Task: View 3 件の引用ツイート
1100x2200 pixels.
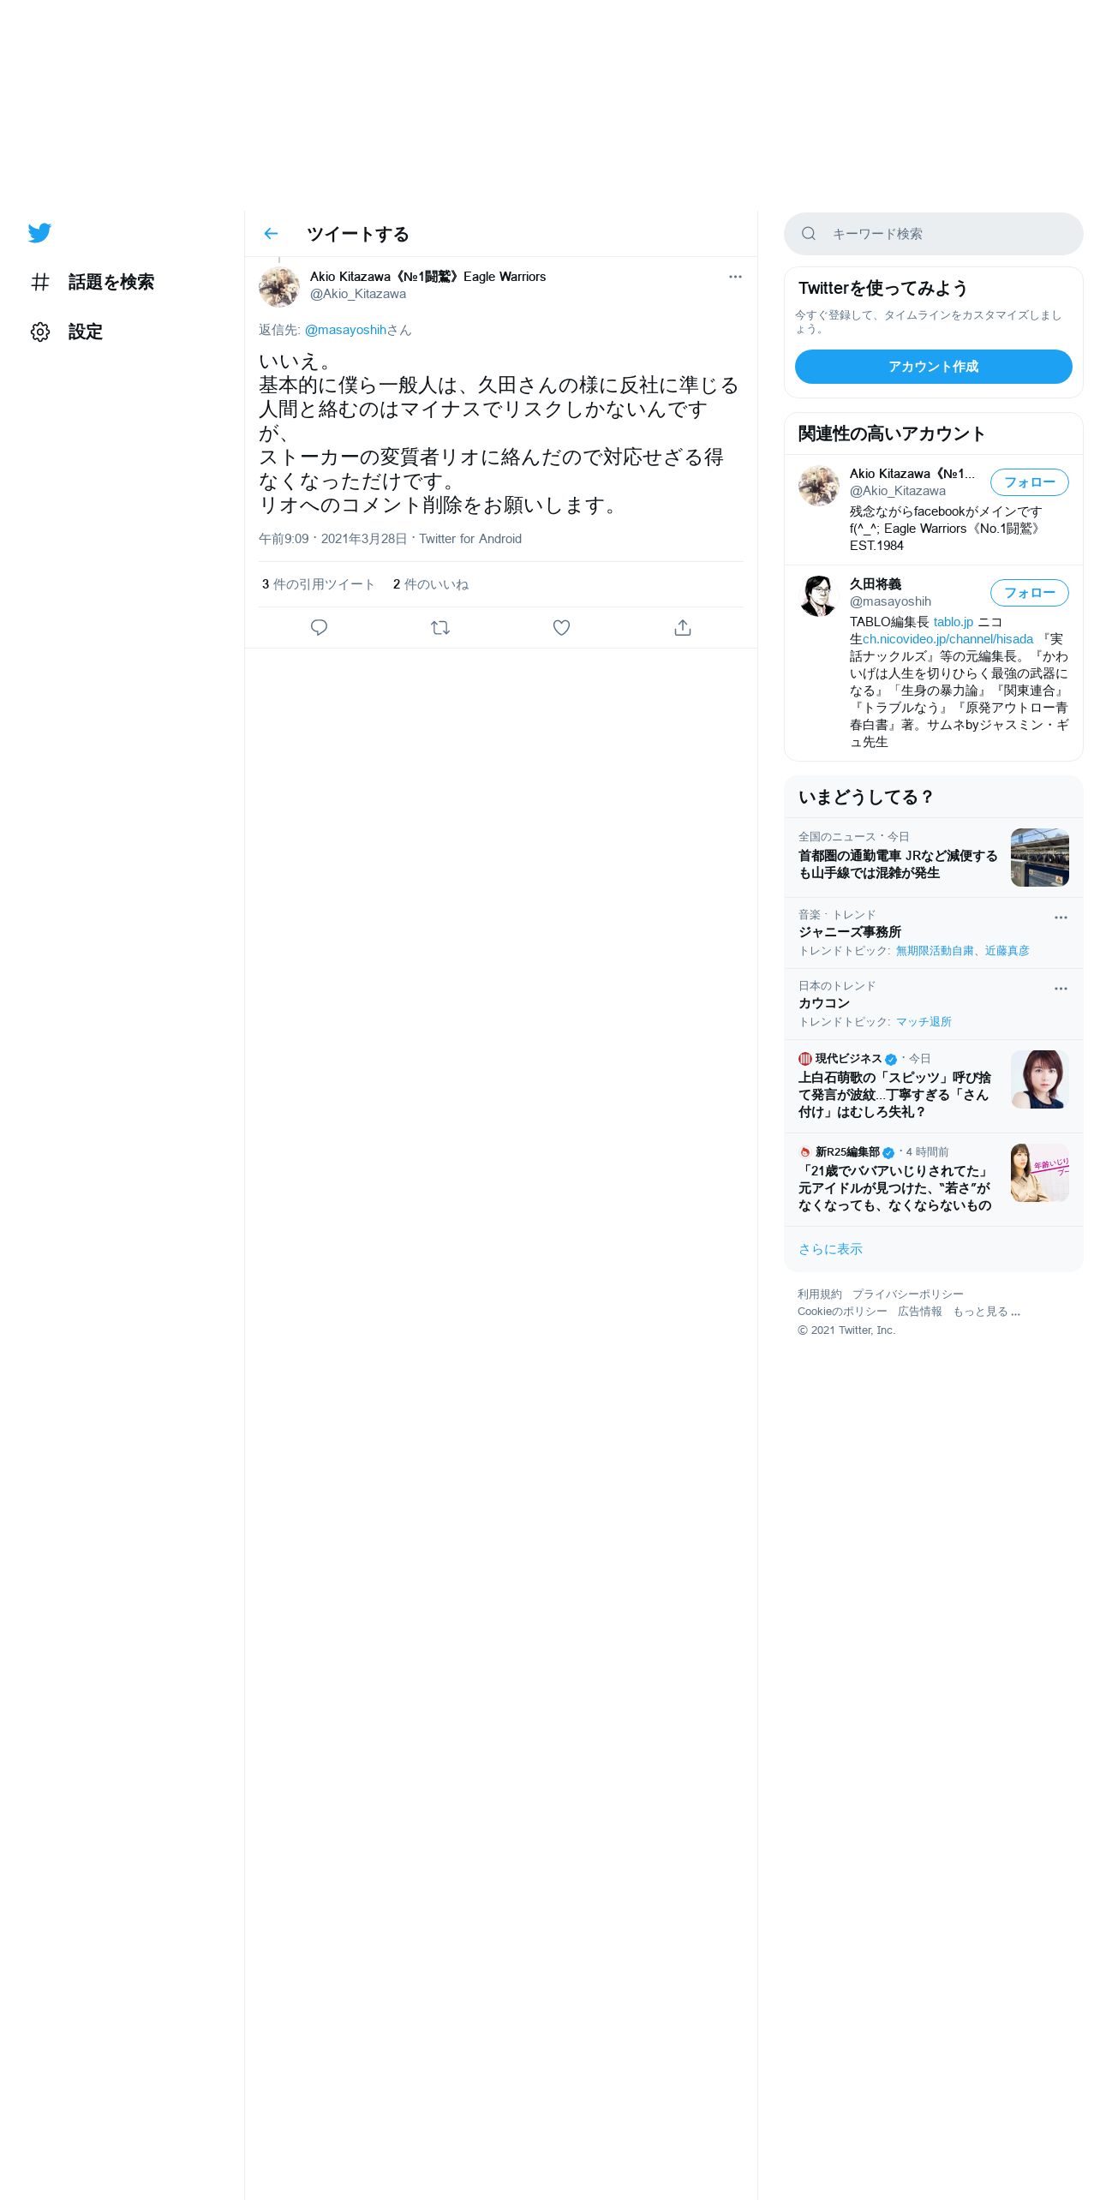Action: pyautogui.click(x=319, y=584)
